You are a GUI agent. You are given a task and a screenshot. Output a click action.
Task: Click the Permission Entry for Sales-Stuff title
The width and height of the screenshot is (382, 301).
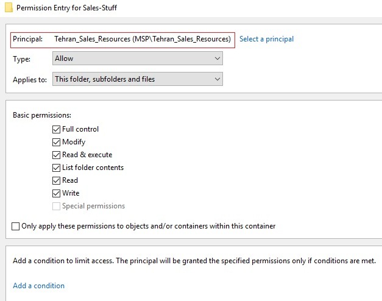pos(66,8)
